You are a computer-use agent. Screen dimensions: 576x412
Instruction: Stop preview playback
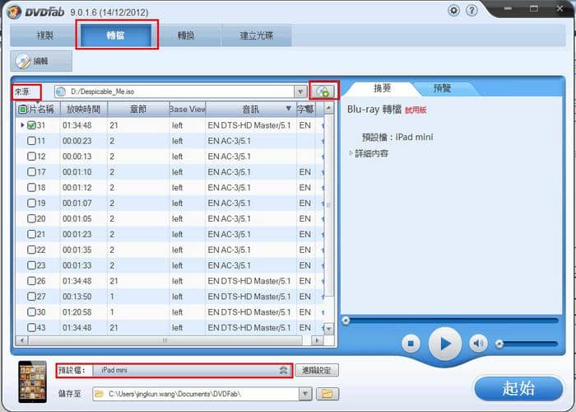point(411,344)
